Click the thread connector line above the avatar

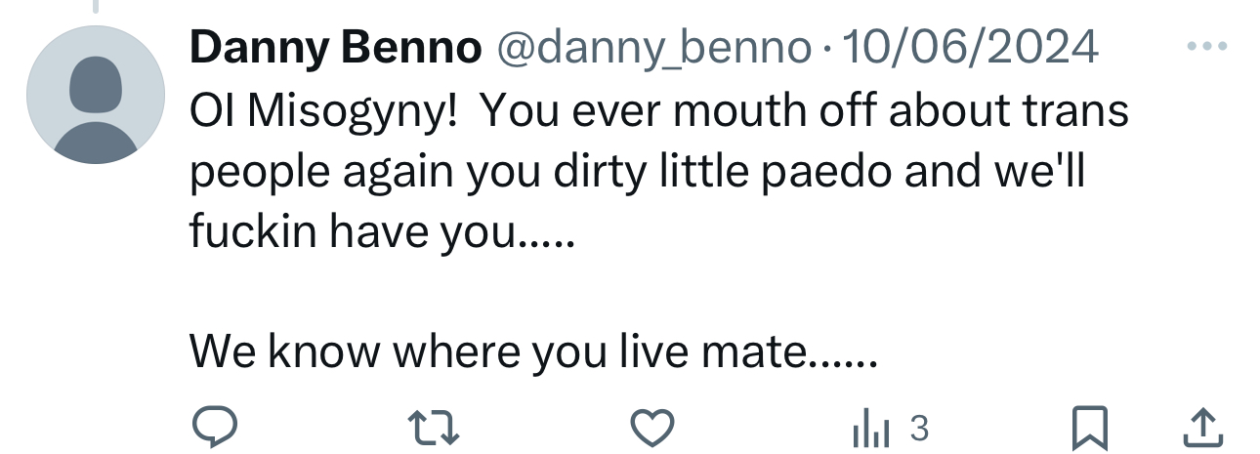coord(95,6)
